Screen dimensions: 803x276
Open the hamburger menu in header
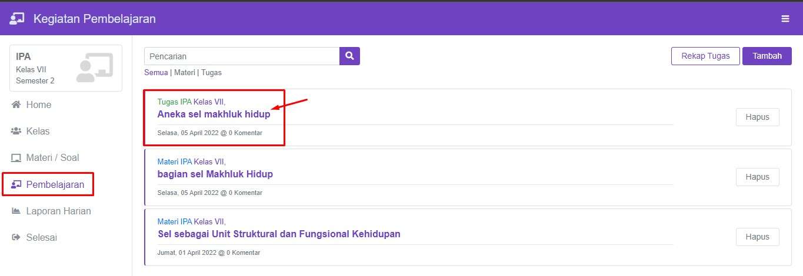(785, 19)
